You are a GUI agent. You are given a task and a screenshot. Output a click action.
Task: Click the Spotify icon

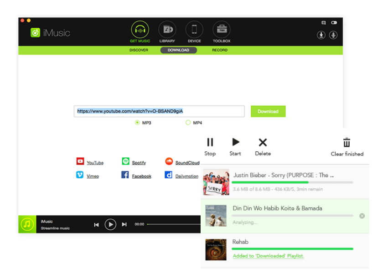pos(125,161)
